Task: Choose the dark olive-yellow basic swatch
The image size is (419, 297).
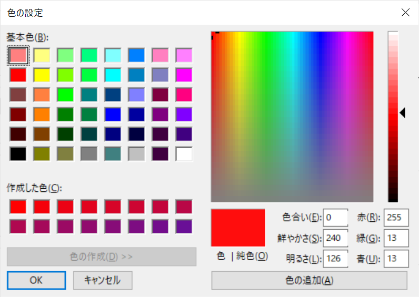Action: [42, 154]
